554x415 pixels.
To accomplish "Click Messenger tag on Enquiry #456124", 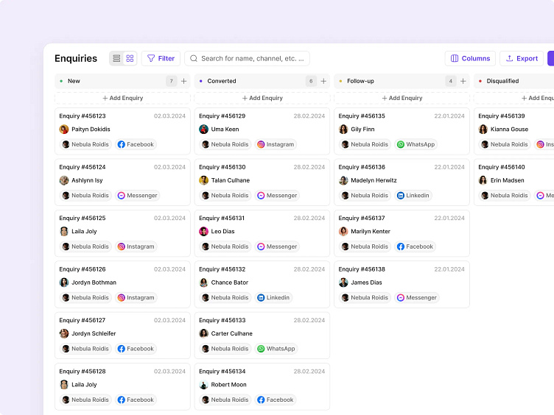I will (x=138, y=196).
